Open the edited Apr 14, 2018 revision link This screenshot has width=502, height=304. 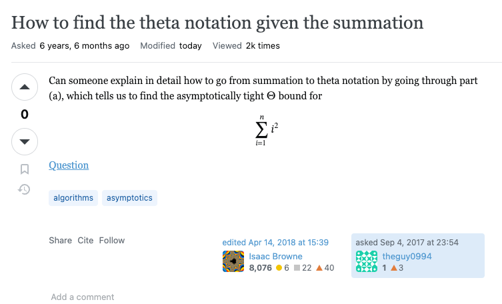(275, 243)
